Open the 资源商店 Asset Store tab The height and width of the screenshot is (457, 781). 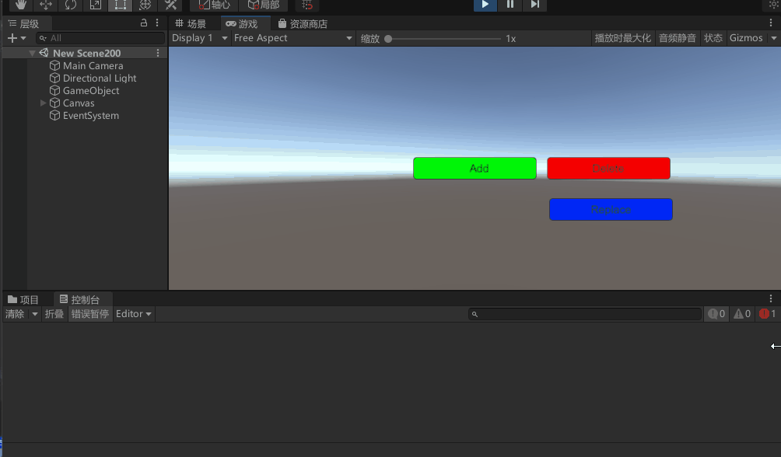point(303,23)
